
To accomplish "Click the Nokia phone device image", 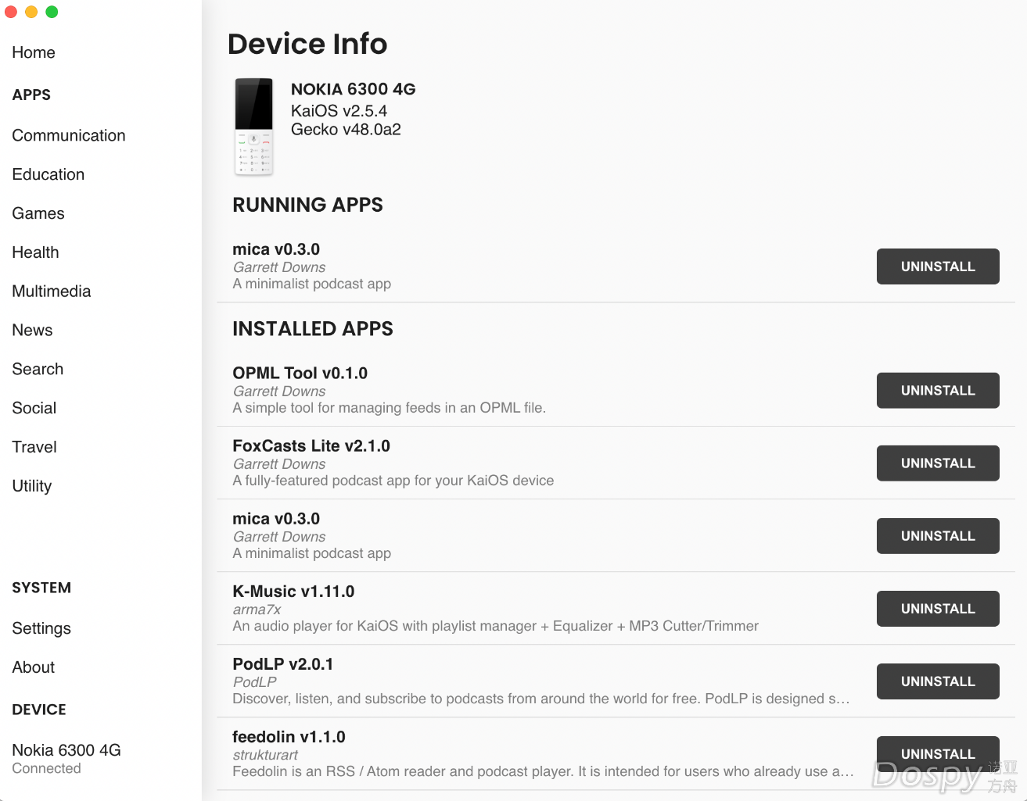I will [254, 127].
